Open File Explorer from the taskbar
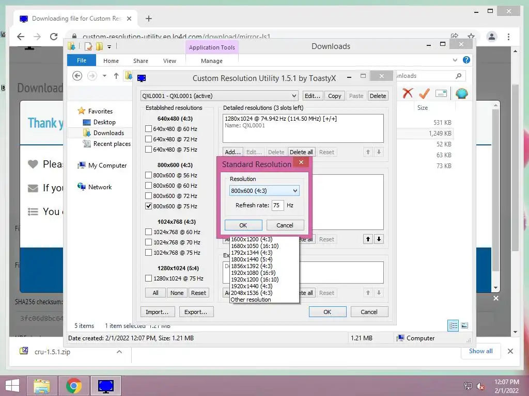 pyautogui.click(x=42, y=386)
